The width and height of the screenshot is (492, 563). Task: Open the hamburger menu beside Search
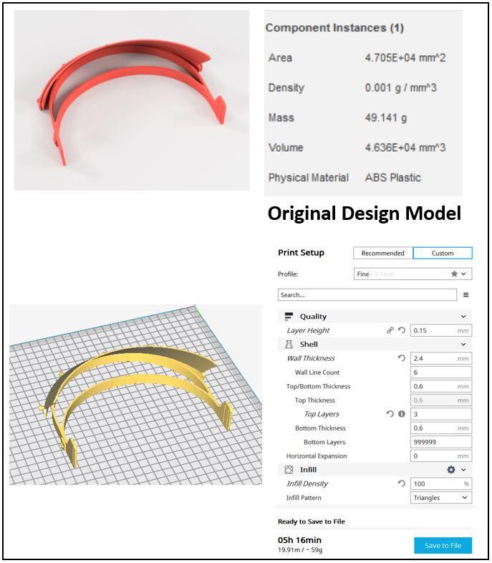(466, 295)
